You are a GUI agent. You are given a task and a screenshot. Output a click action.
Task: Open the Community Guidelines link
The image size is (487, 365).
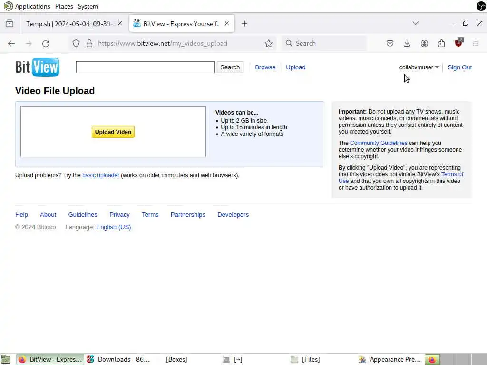coord(379,143)
